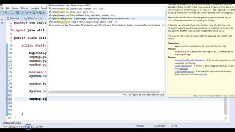
Task: Click the pencil-shaped toolbar icon
Action: (x=22, y=13)
